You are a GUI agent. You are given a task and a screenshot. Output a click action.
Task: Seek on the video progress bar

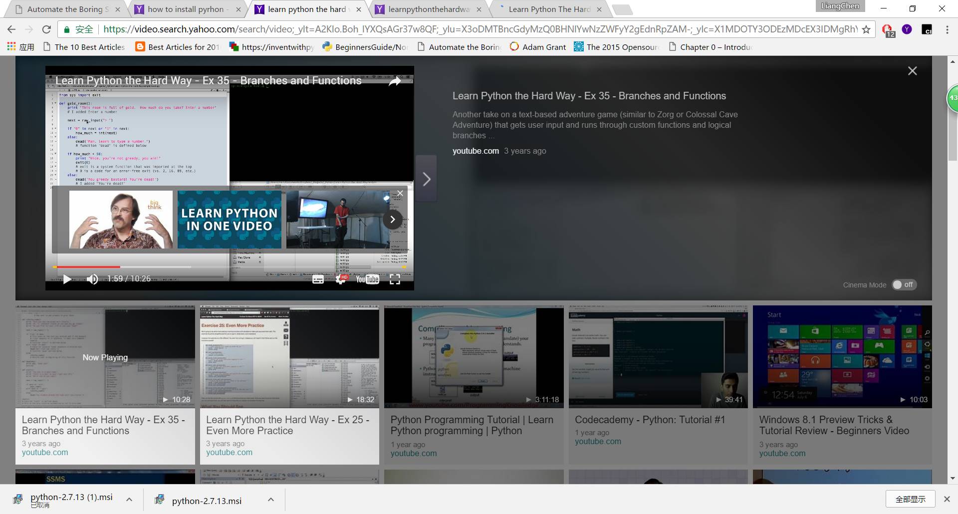pyautogui.click(x=230, y=267)
